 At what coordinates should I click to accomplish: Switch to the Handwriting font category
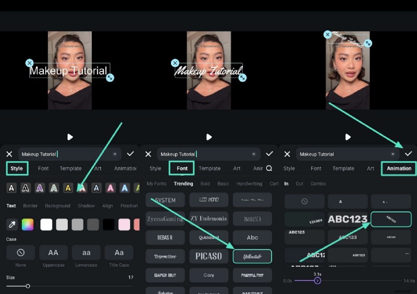click(x=250, y=184)
